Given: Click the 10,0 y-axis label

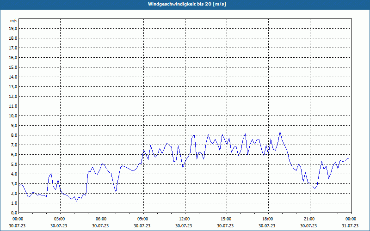Looking at the screenshot, I should (x=13, y=116).
